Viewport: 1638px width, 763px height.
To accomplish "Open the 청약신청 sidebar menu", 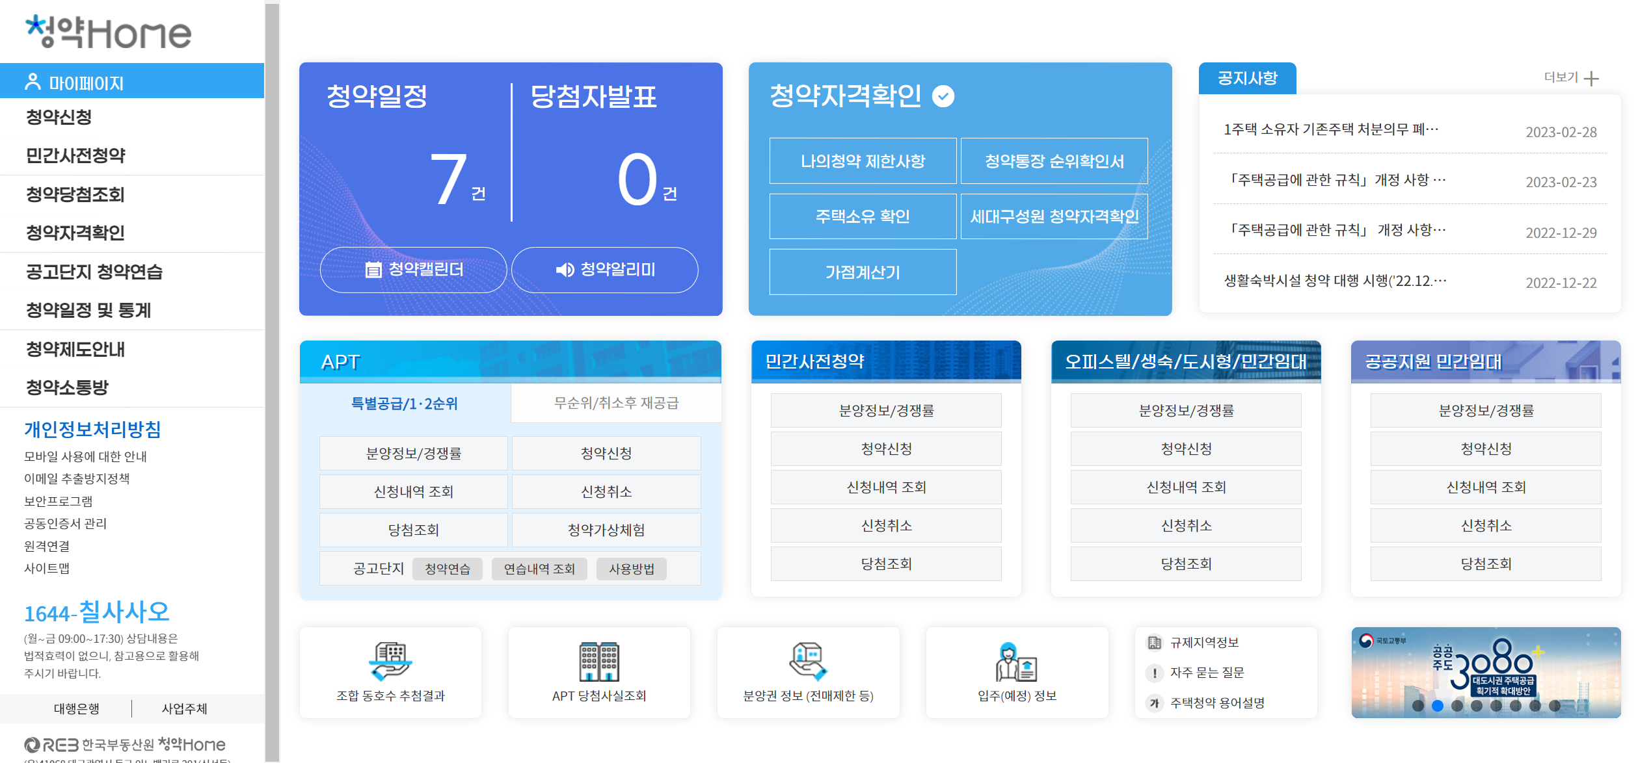I will click(x=59, y=117).
